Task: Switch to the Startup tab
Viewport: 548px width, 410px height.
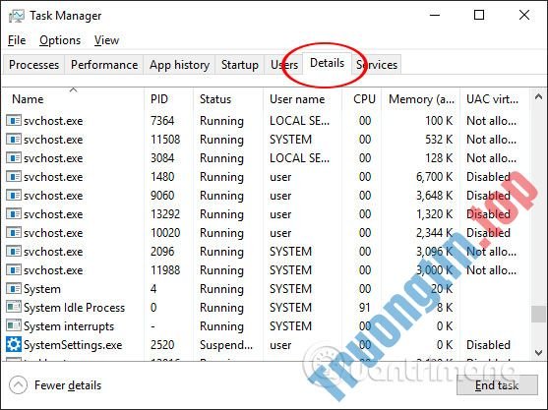Action: 240,65
